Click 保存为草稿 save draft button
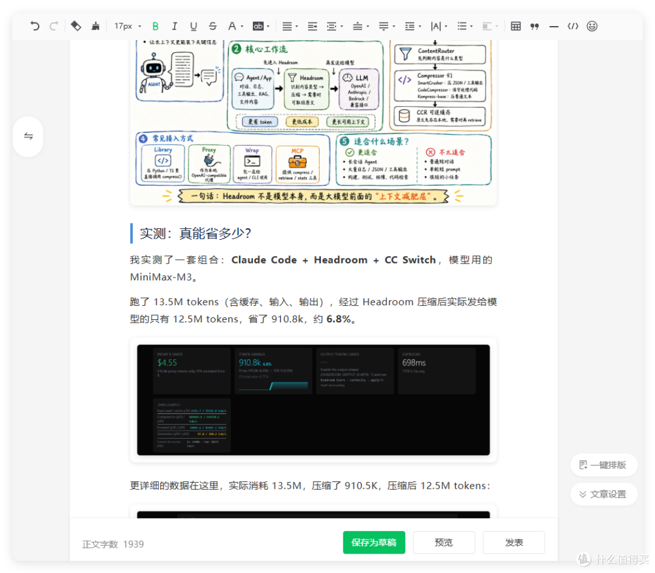The height and width of the screenshot is (573, 655). (x=374, y=543)
